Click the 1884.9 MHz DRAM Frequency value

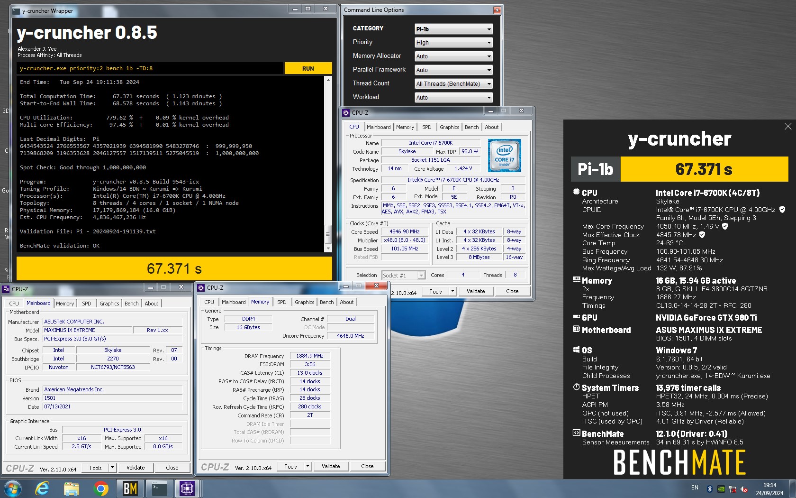click(310, 356)
